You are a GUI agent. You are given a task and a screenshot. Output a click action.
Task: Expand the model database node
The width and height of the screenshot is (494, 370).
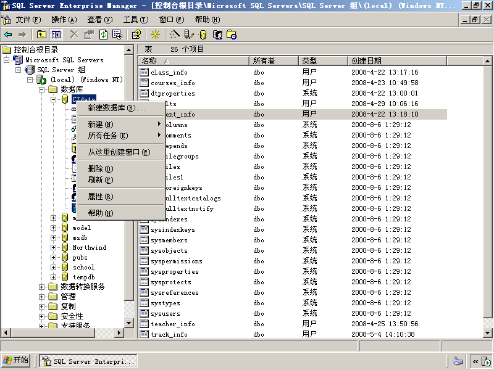point(53,228)
